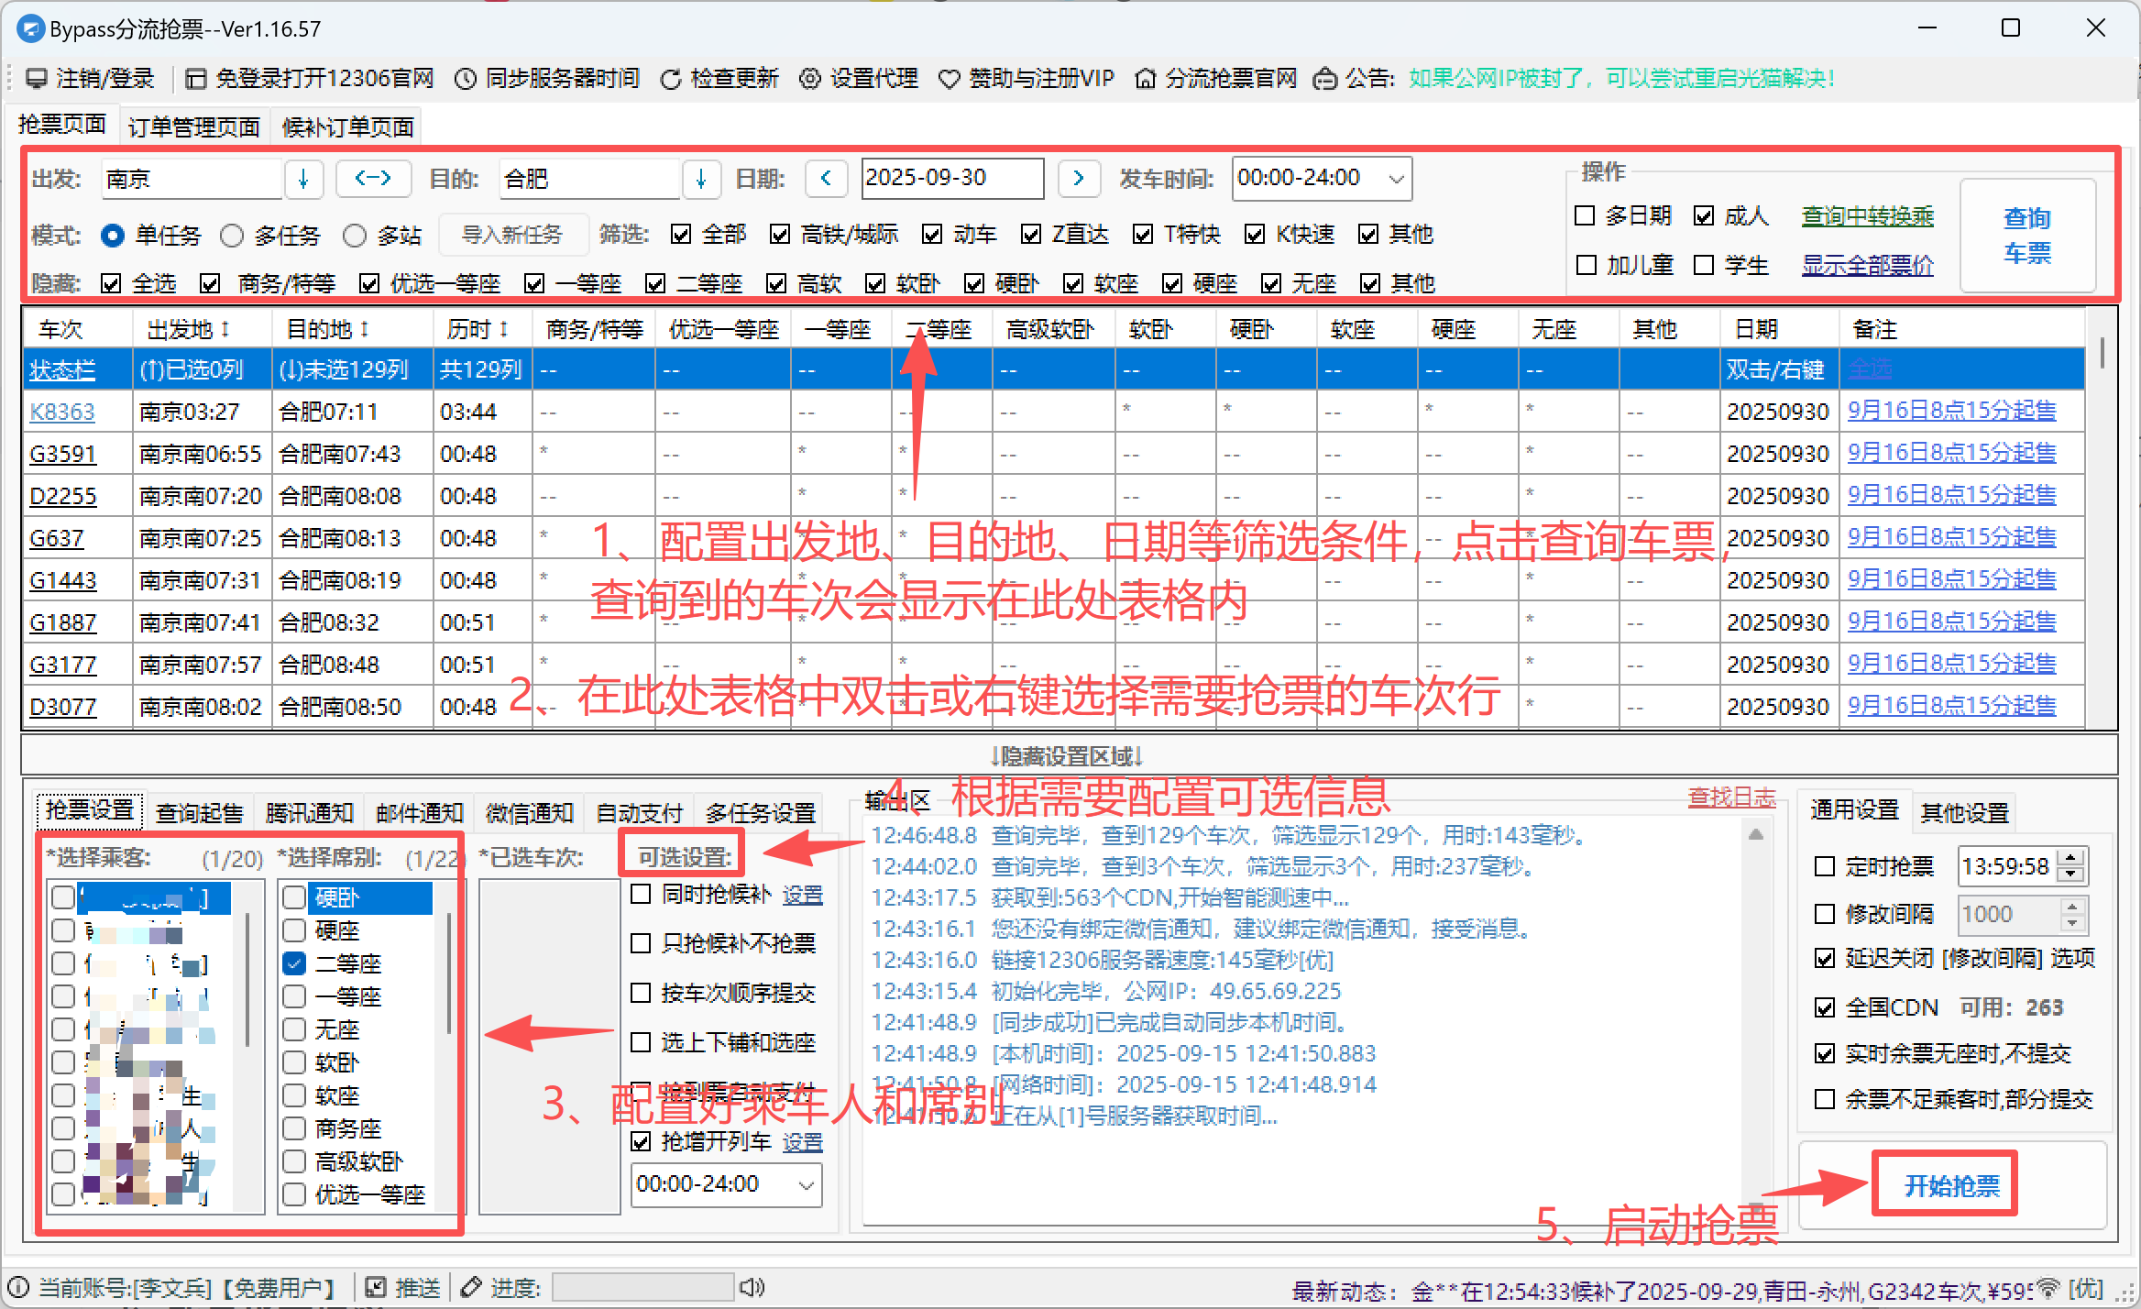Screen dimensions: 2141x1309
Task: Open the departure station dropdown arrow
Action: pos(303,178)
